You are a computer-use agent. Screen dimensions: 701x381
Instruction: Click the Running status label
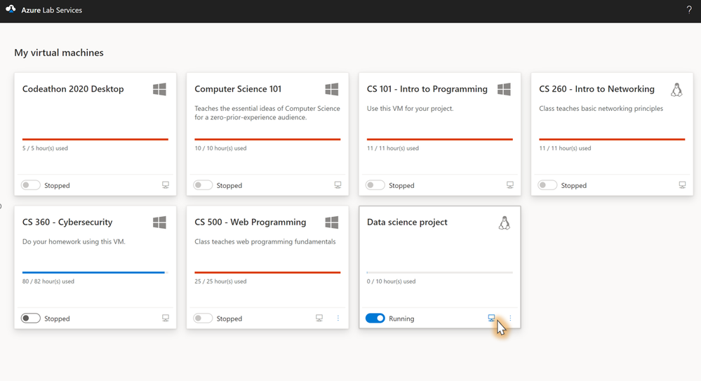click(x=401, y=319)
